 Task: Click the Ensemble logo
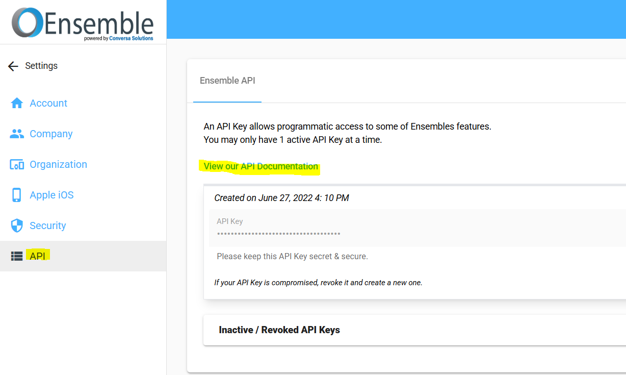83,23
